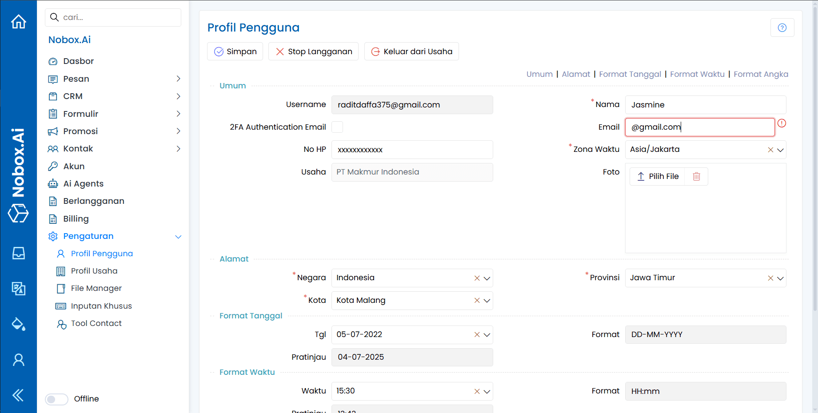Jump to the Alamat section link
Viewport: 818px width, 413px height.
(x=576, y=74)
